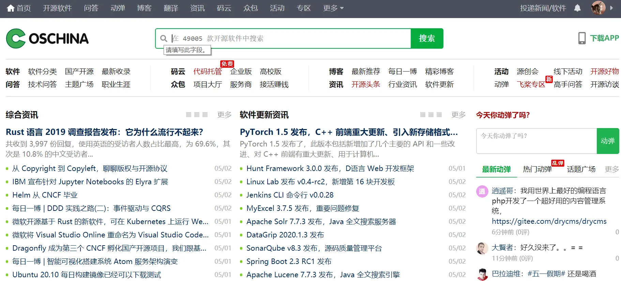
Task: Select second carousel dot in 软件更新资讯
Action: 431,115
